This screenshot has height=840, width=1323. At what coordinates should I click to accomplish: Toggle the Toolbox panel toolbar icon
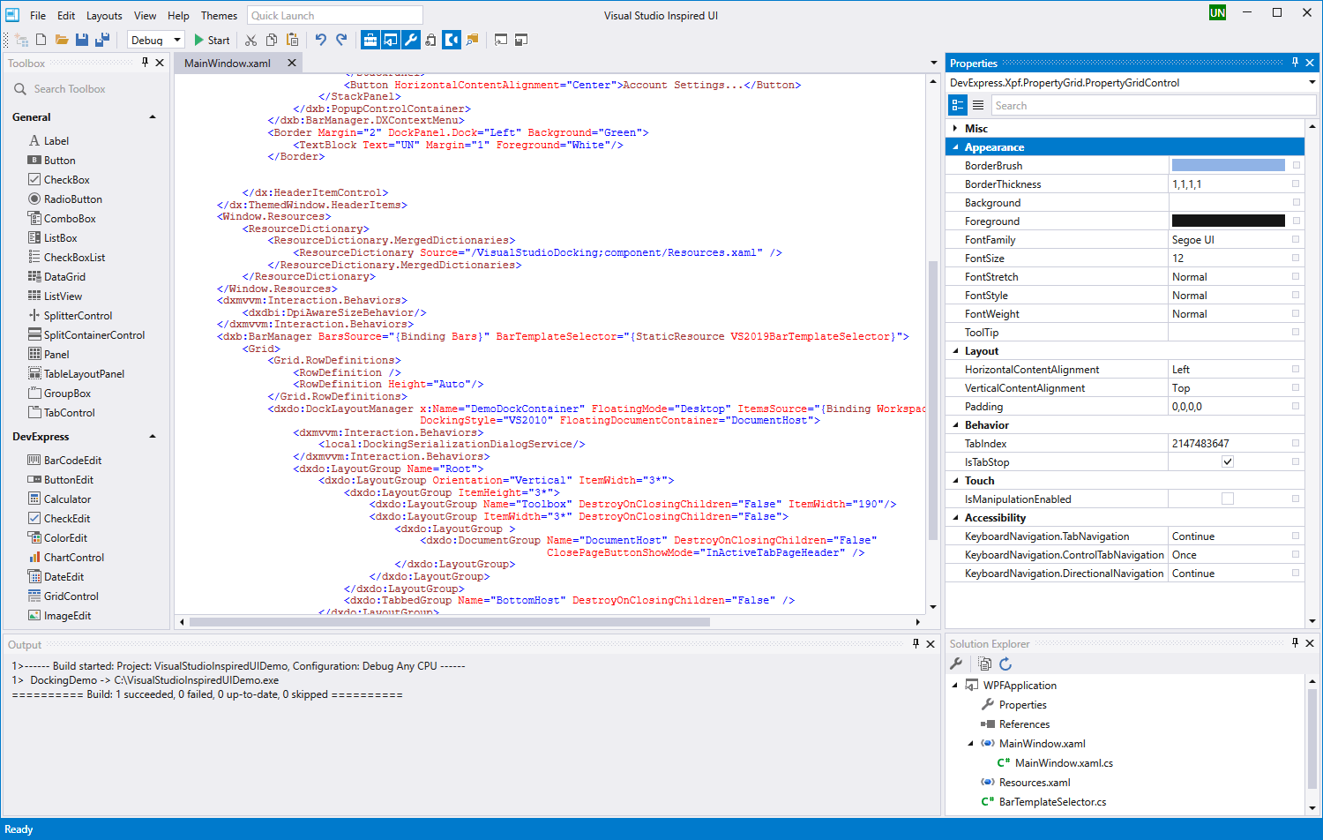pos(370,40)
